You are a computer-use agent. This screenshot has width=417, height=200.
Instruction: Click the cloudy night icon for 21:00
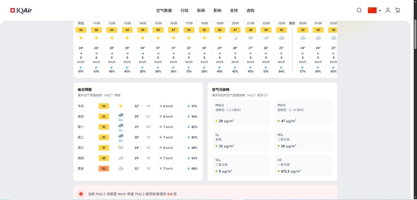click(x=251, y=38)
